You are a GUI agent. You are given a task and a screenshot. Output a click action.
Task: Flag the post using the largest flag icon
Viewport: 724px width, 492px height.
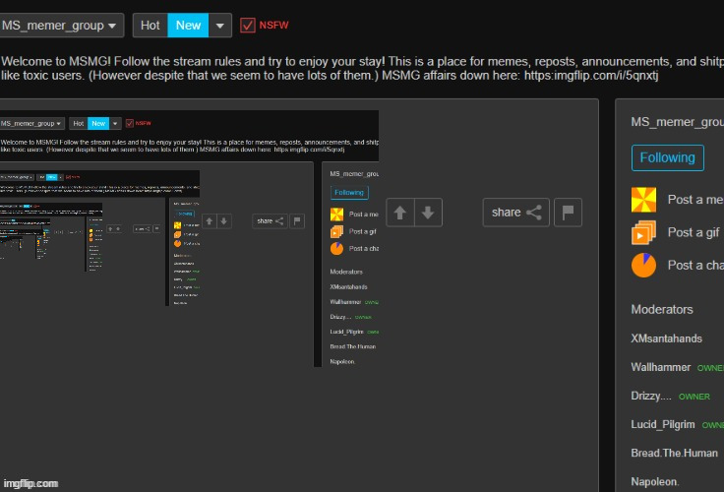click(x=568, y=213)
